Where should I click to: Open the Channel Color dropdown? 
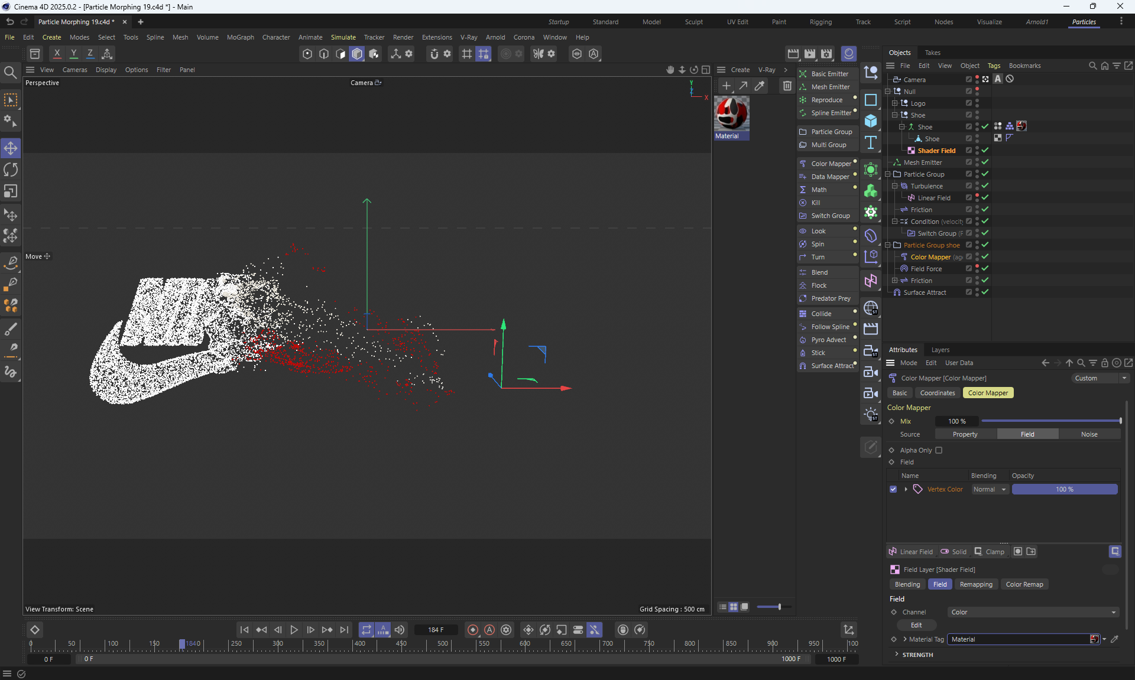click(x=1033, y=612)
